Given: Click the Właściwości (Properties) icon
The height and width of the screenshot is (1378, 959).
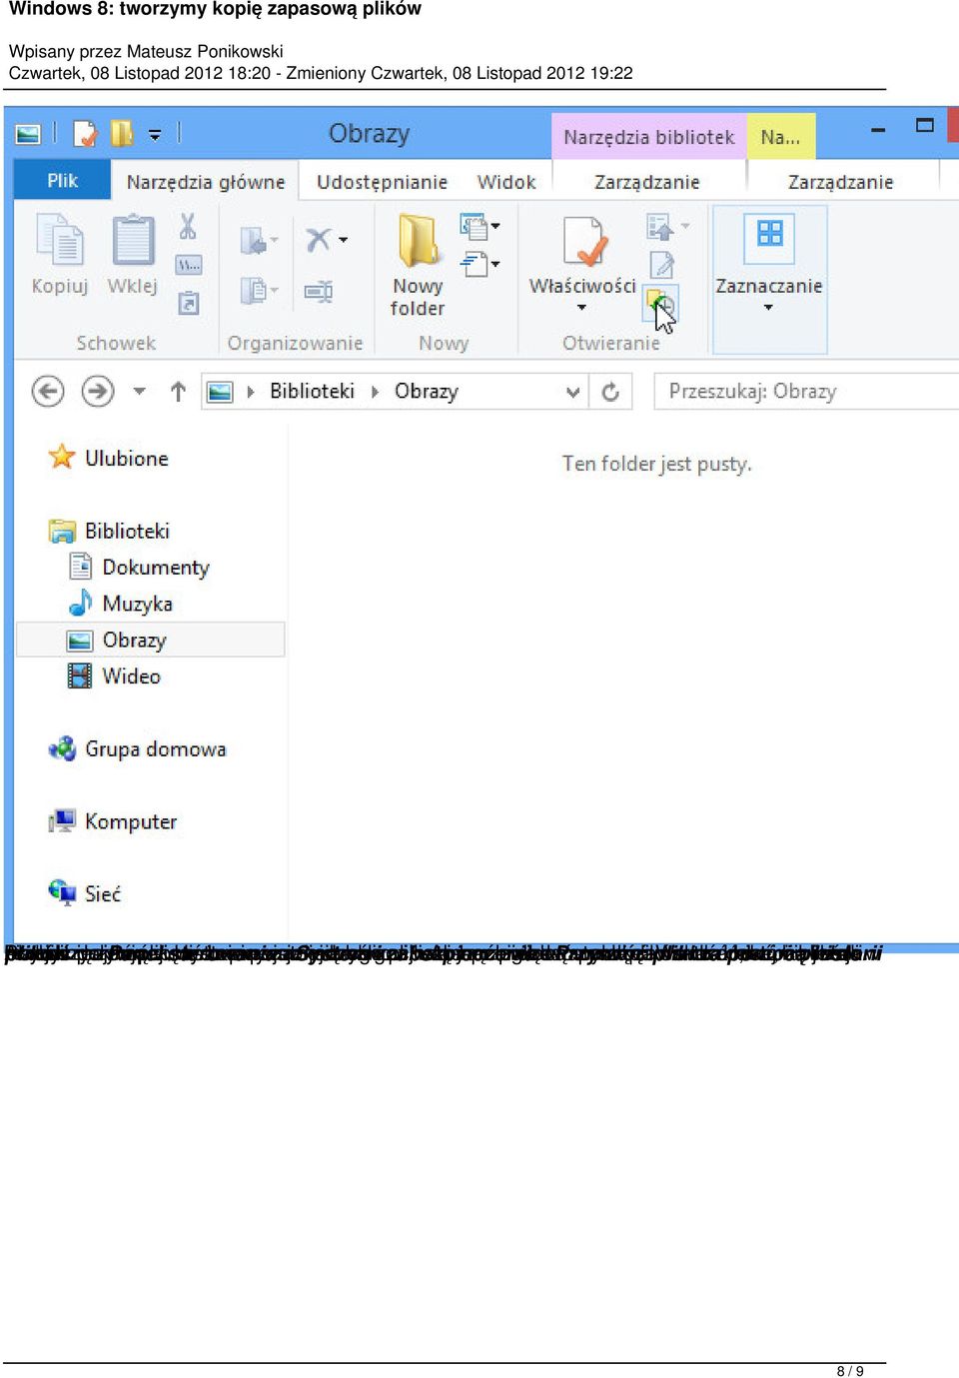Looking at the screenshot, I should pos(584,241).
